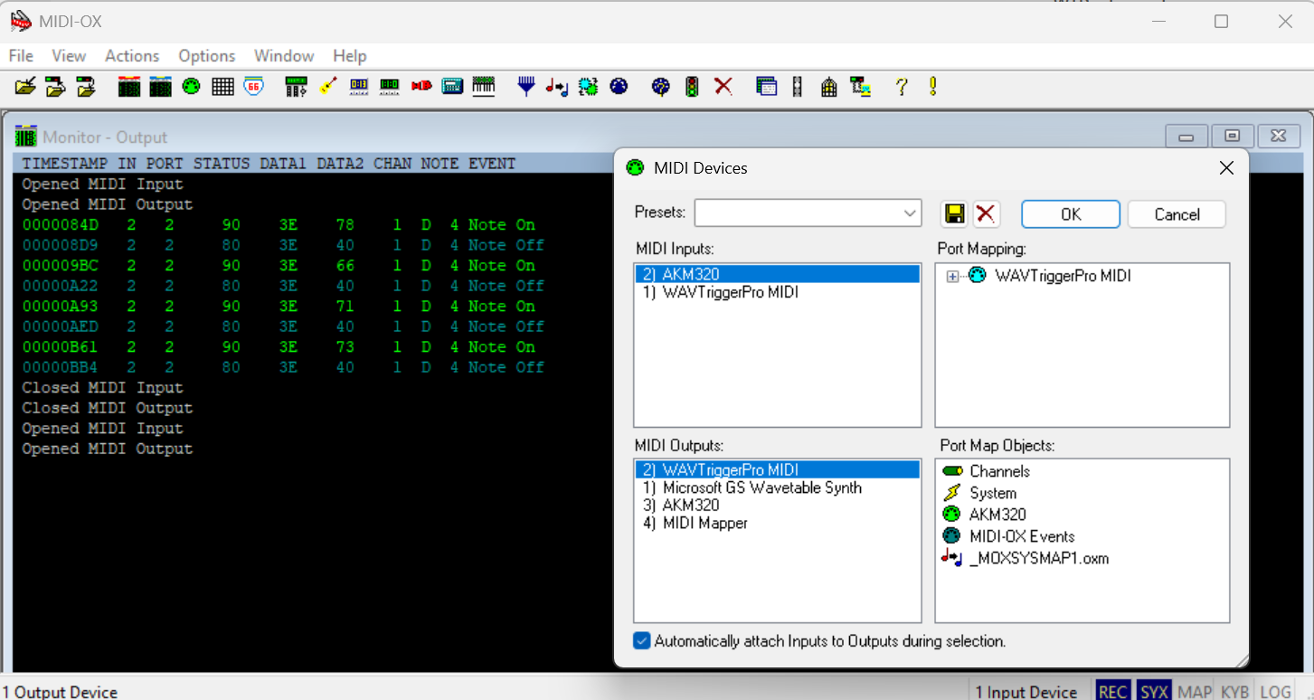Confirm MIDI Devices dialog with OK
The height and width of the screenshot is (700, 1314).
[1071, 214]
